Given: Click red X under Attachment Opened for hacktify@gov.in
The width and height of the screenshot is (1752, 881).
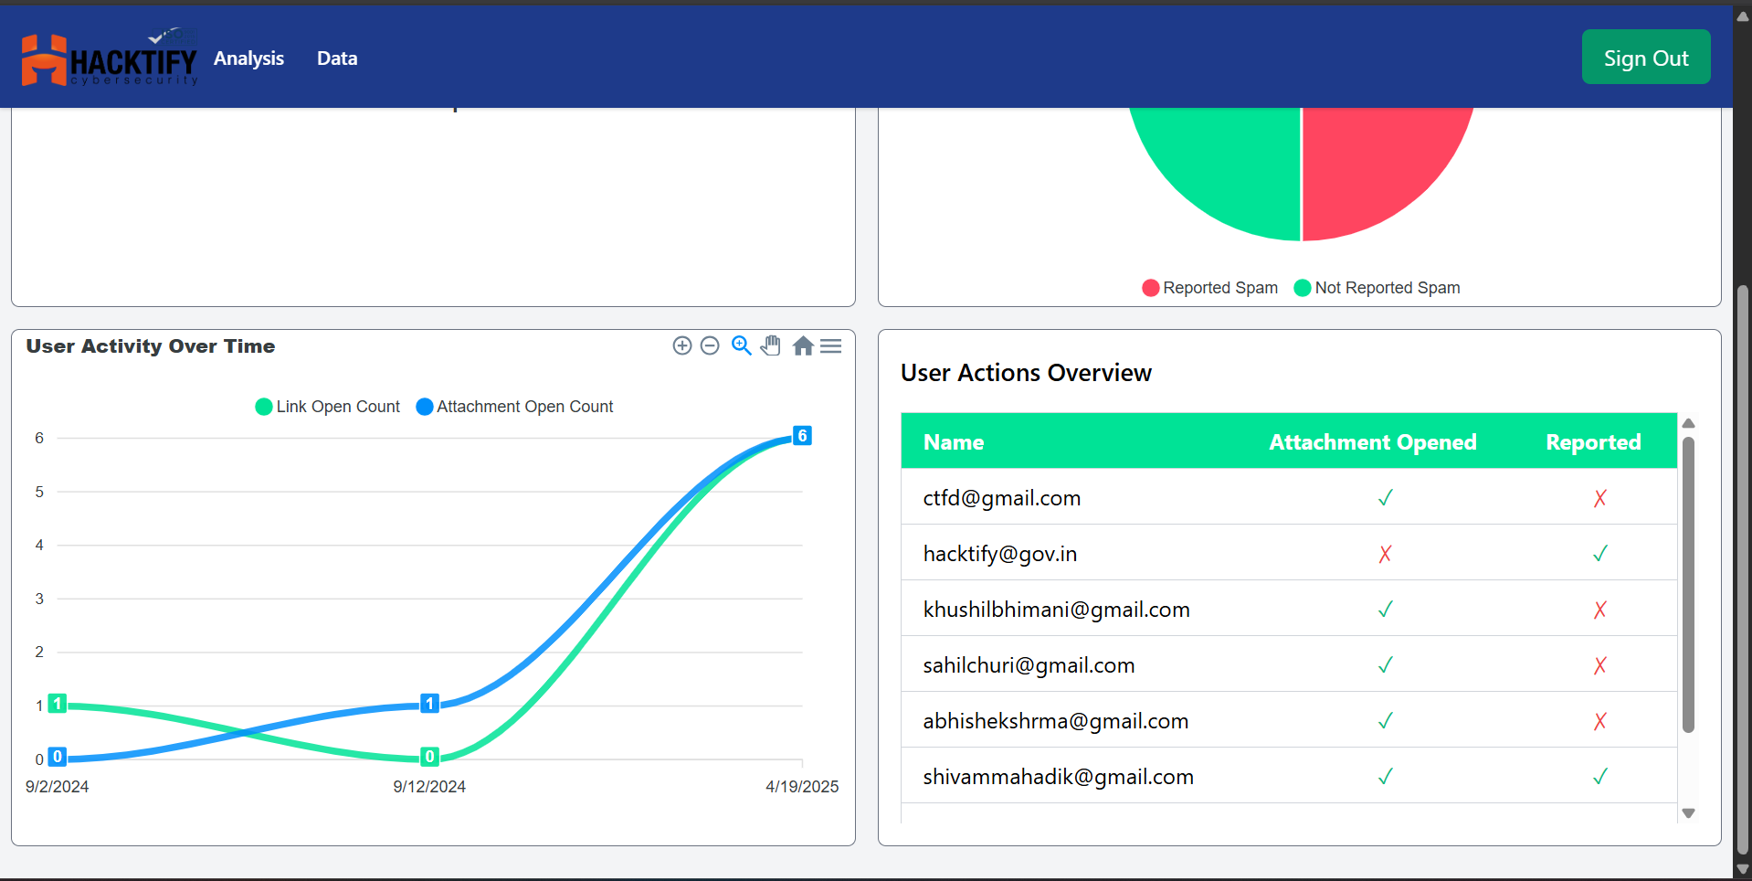Looking at the screenshot, I should (x=1385, y=554).
